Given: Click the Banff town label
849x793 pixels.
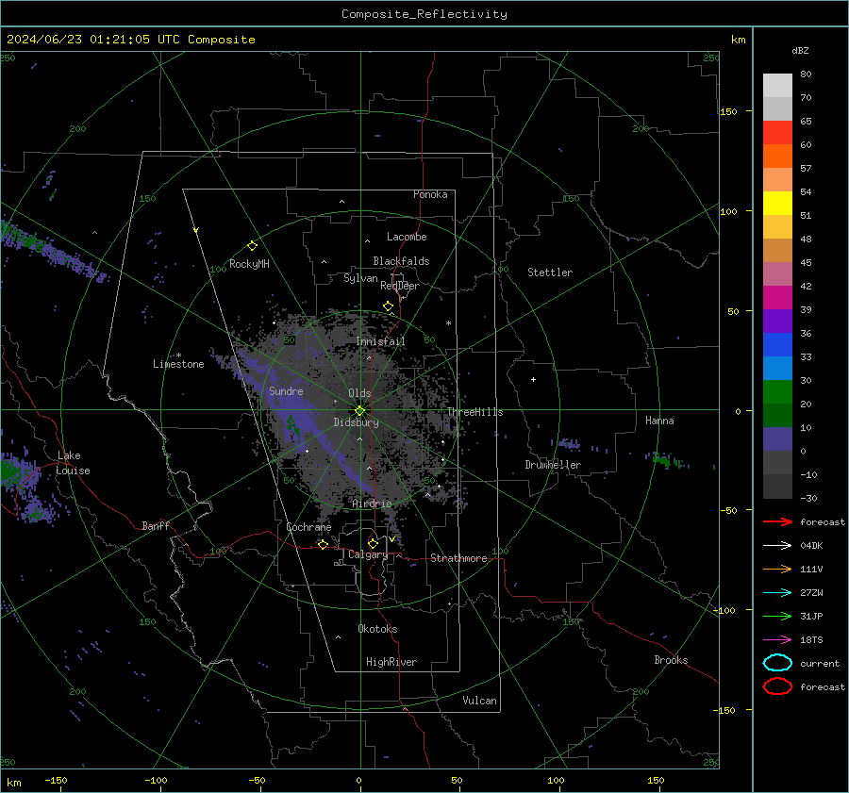Looking at the screenshot, I should [156, 526].
